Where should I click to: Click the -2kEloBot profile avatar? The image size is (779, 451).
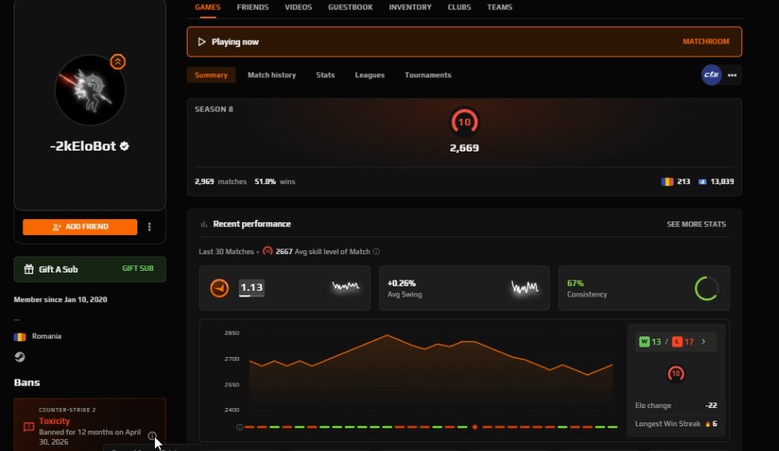[x=90, y=90]
